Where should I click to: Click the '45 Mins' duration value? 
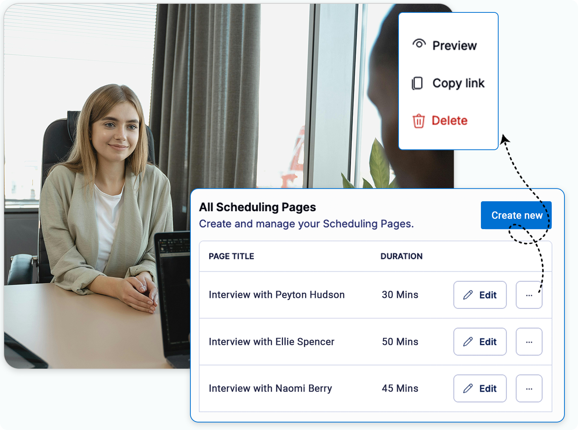tap(400, 388)
